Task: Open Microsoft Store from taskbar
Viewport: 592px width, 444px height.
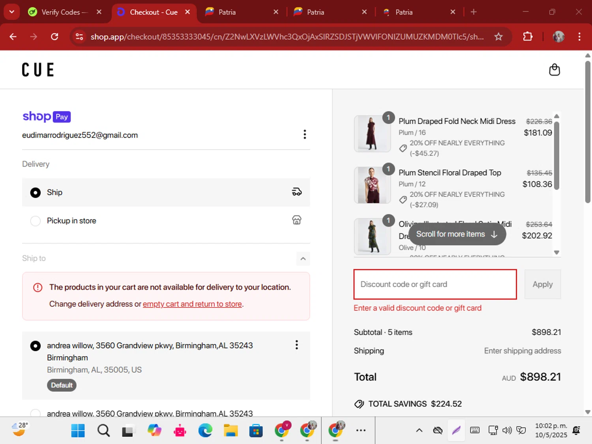Action: point(256,431)
